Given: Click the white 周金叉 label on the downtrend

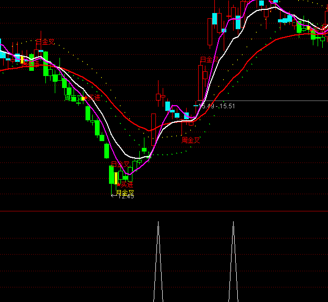Looking at the screenshot, I should click(x=73, y=97).
